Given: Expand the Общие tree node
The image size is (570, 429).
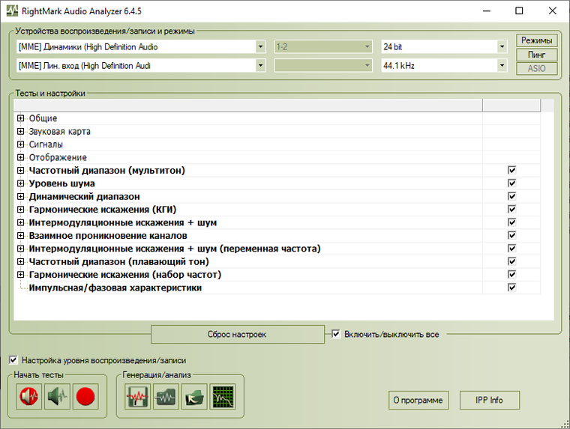Looking at the screenshot, I should click(21, 118).
